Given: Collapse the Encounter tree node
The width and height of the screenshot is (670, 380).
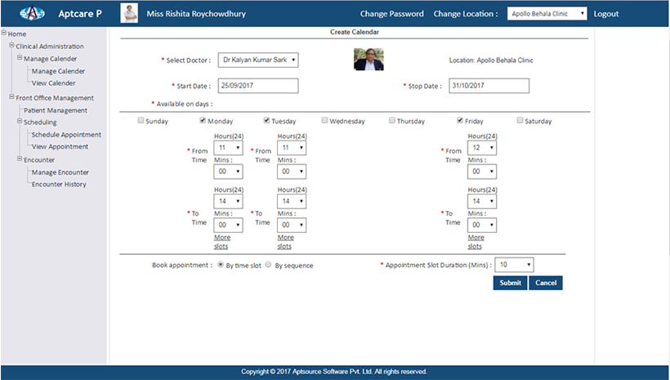Looking at the screenshot, I should [x=20, y=160].
